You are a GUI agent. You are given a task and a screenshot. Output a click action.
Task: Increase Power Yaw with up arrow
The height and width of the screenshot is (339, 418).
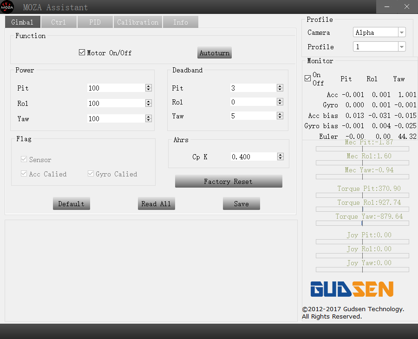pos(149,117)
